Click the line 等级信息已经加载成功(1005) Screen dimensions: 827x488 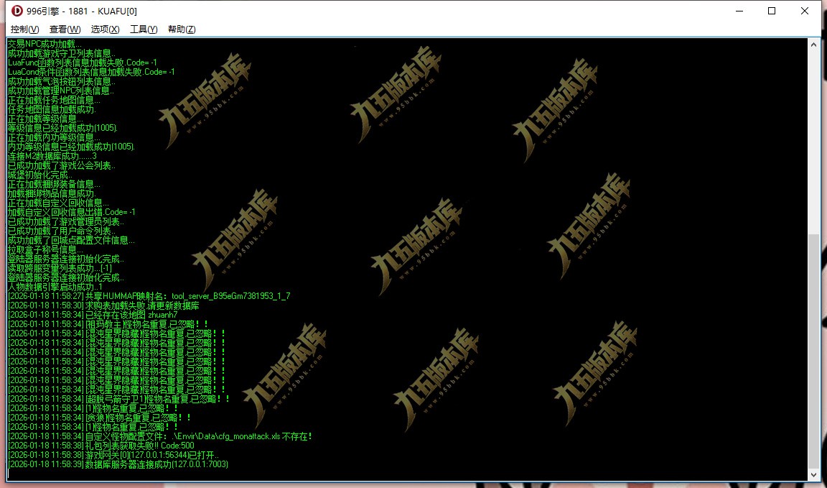tap(62, 128)
